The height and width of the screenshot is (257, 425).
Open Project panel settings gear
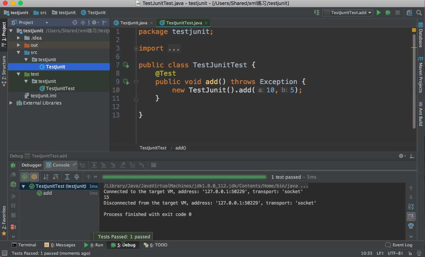click(x=95, y=22)
